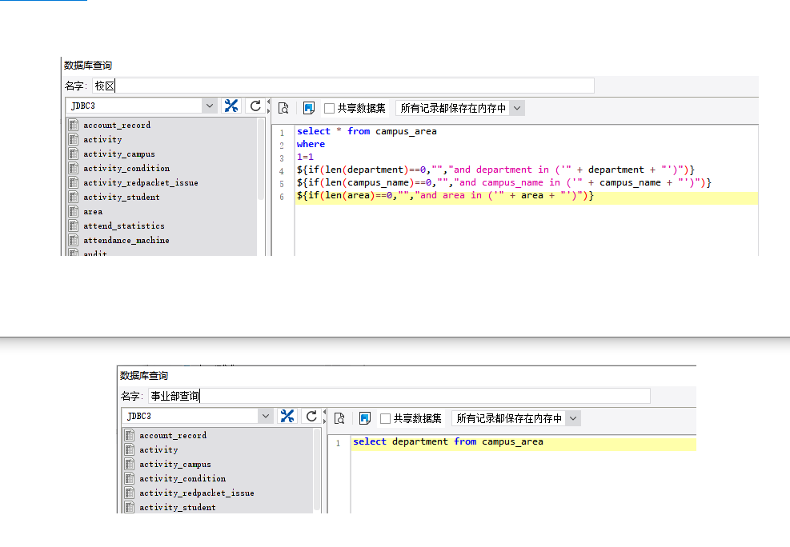Image resolution: width=790 pixels, height=547 pixels.
Task: Click save icon in upper query toolbar
Action: coord(309,108)
